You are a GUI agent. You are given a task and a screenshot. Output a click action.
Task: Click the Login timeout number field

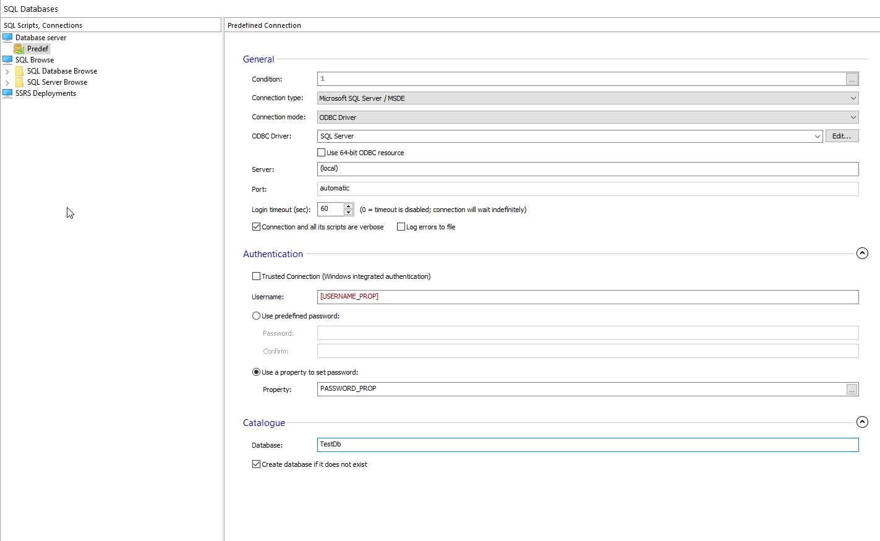[x=331, y=210]
